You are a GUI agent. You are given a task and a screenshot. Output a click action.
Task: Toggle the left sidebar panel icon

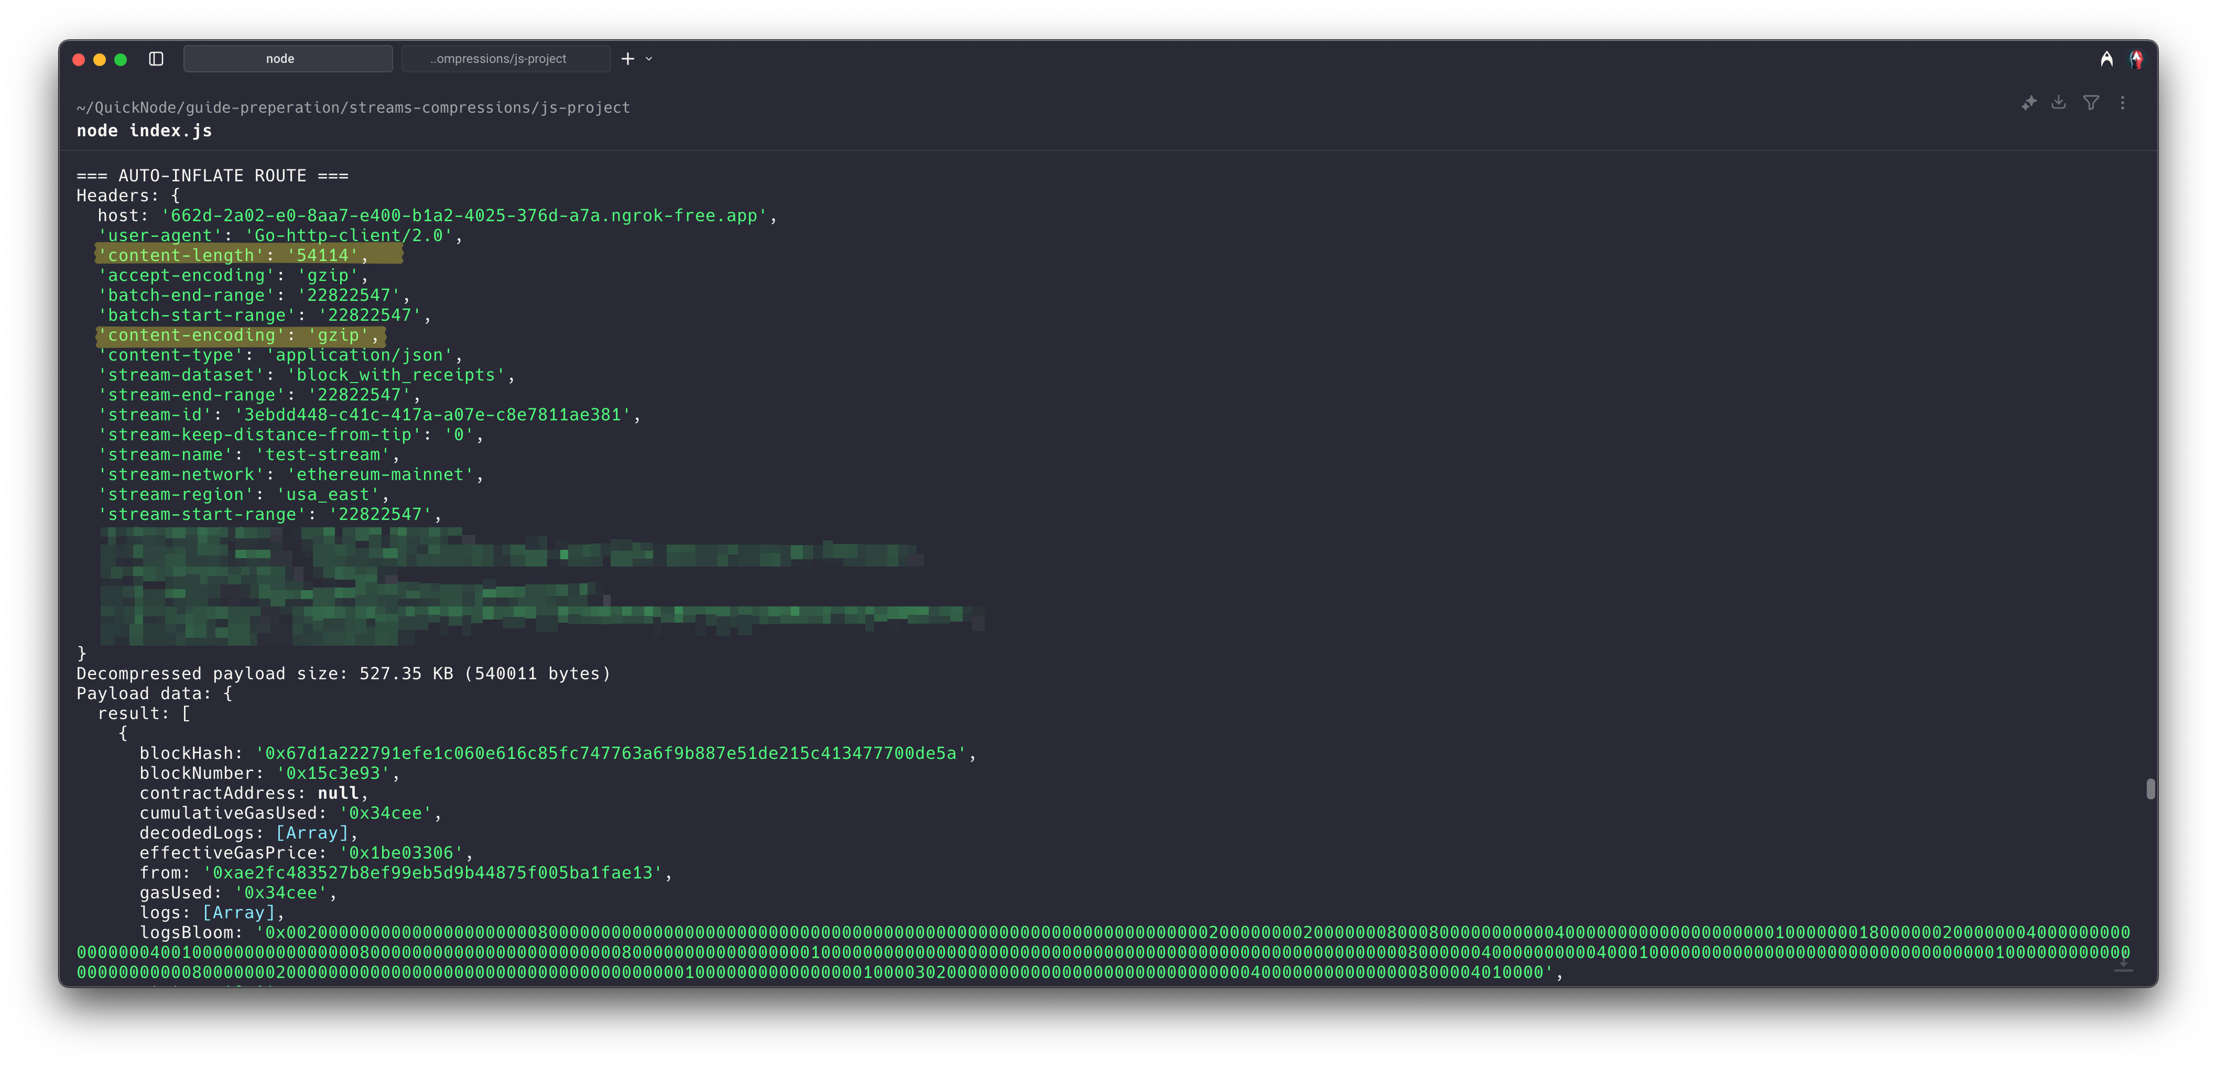point(156,59)
